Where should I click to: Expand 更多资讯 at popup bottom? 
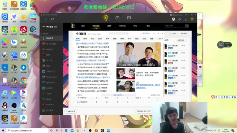click(x=118, y=95)
